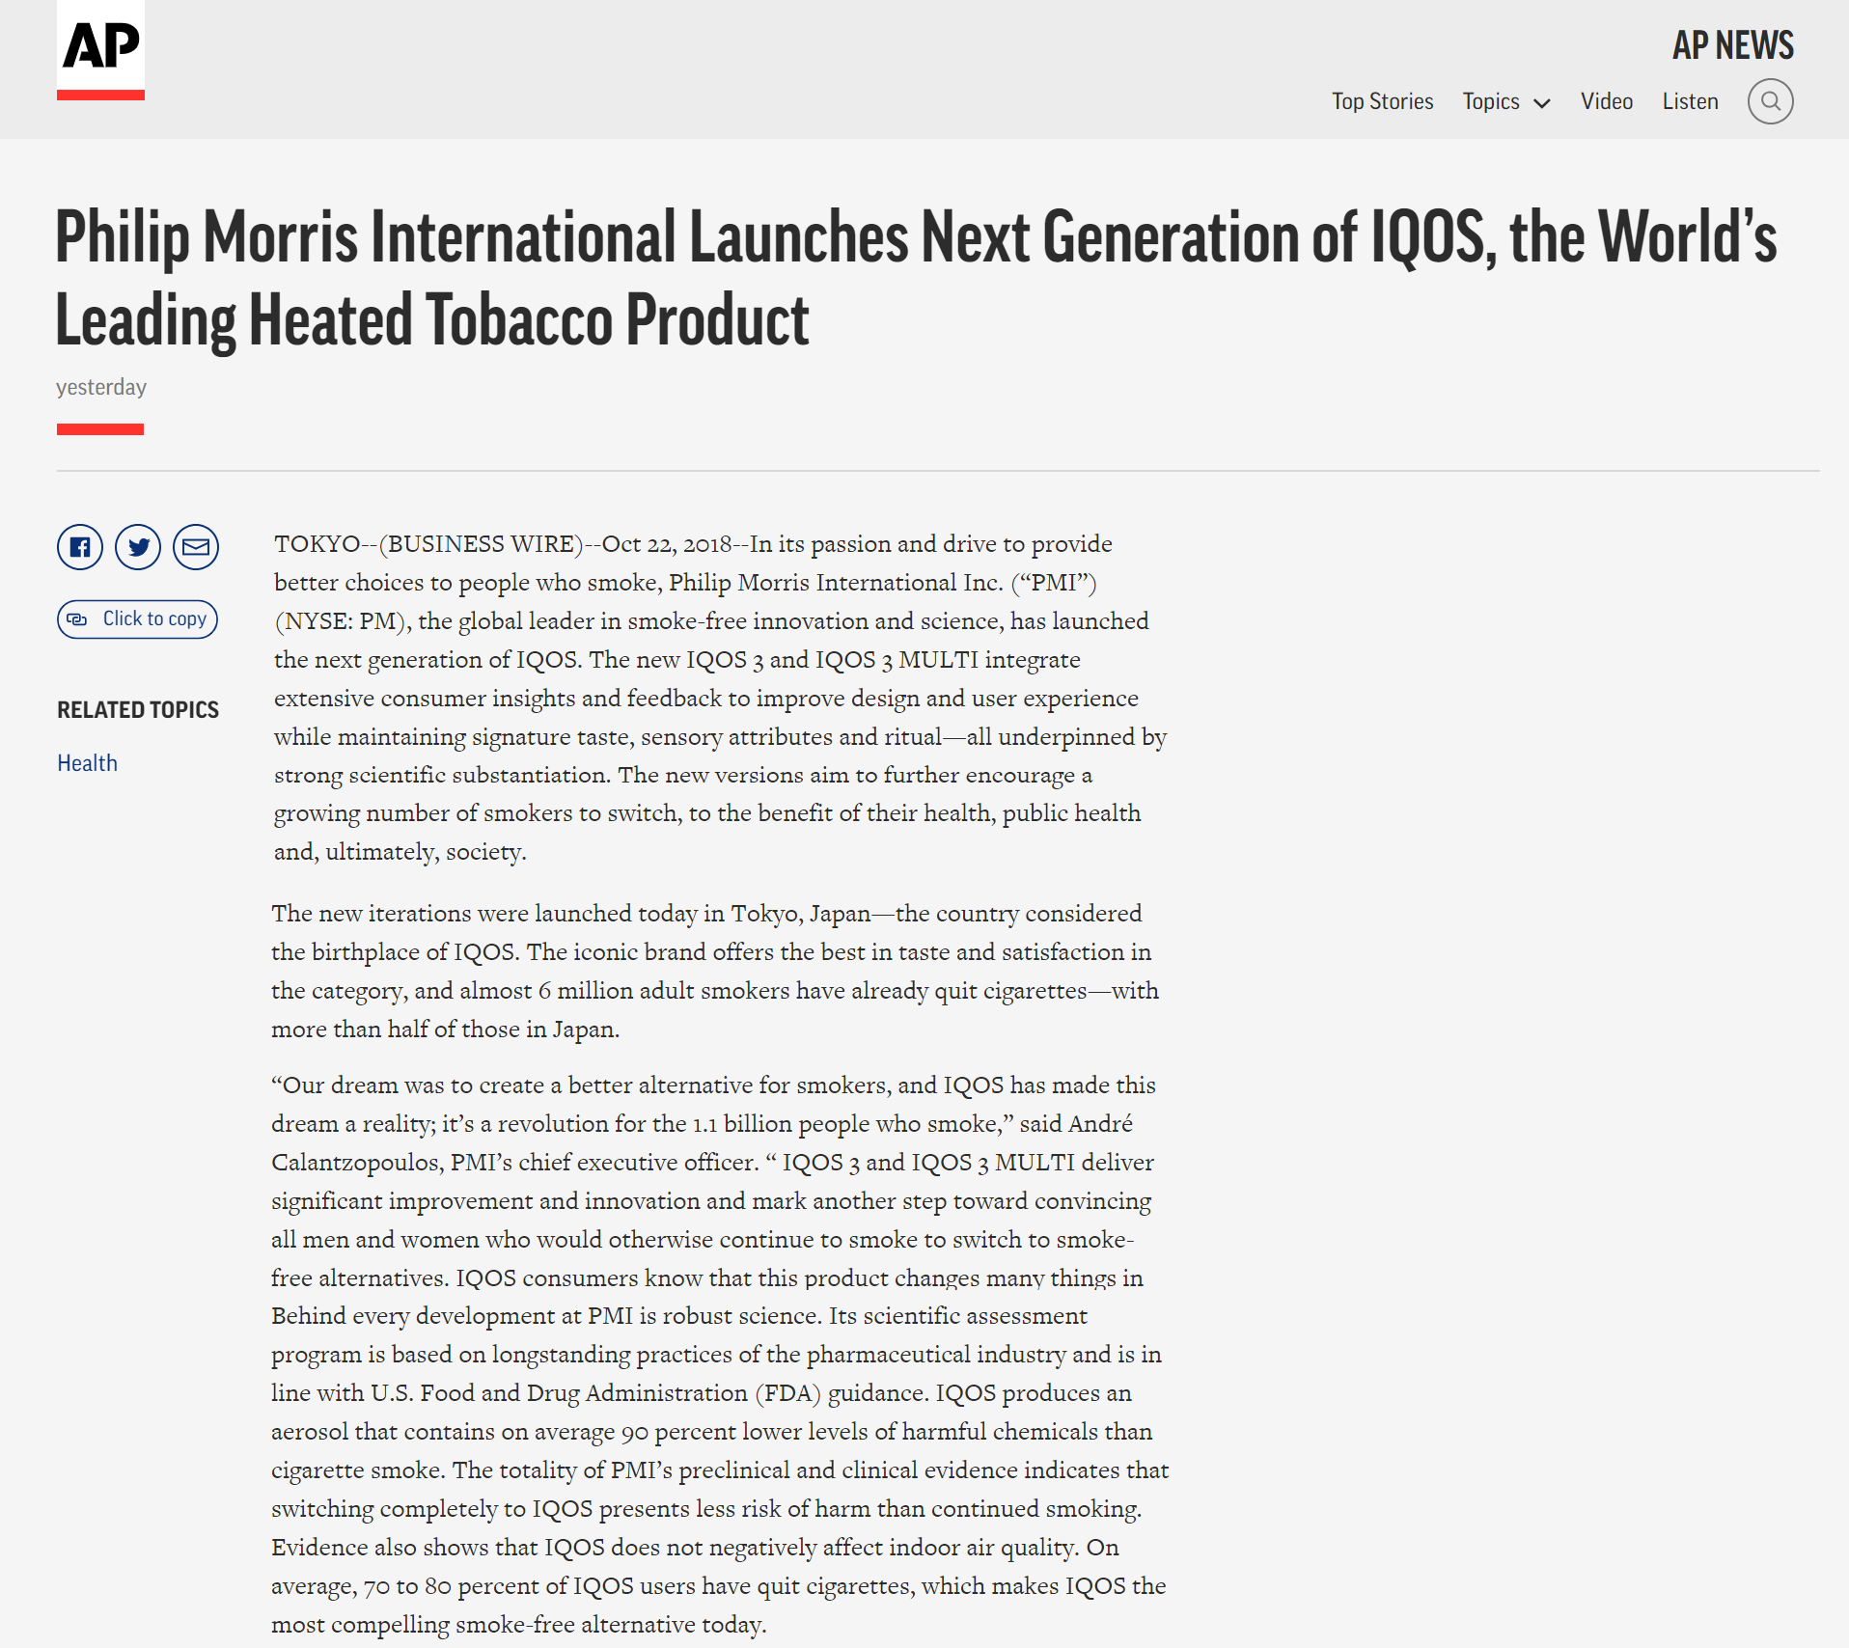
Task: Click the AP logo
Action: (100, 49)
